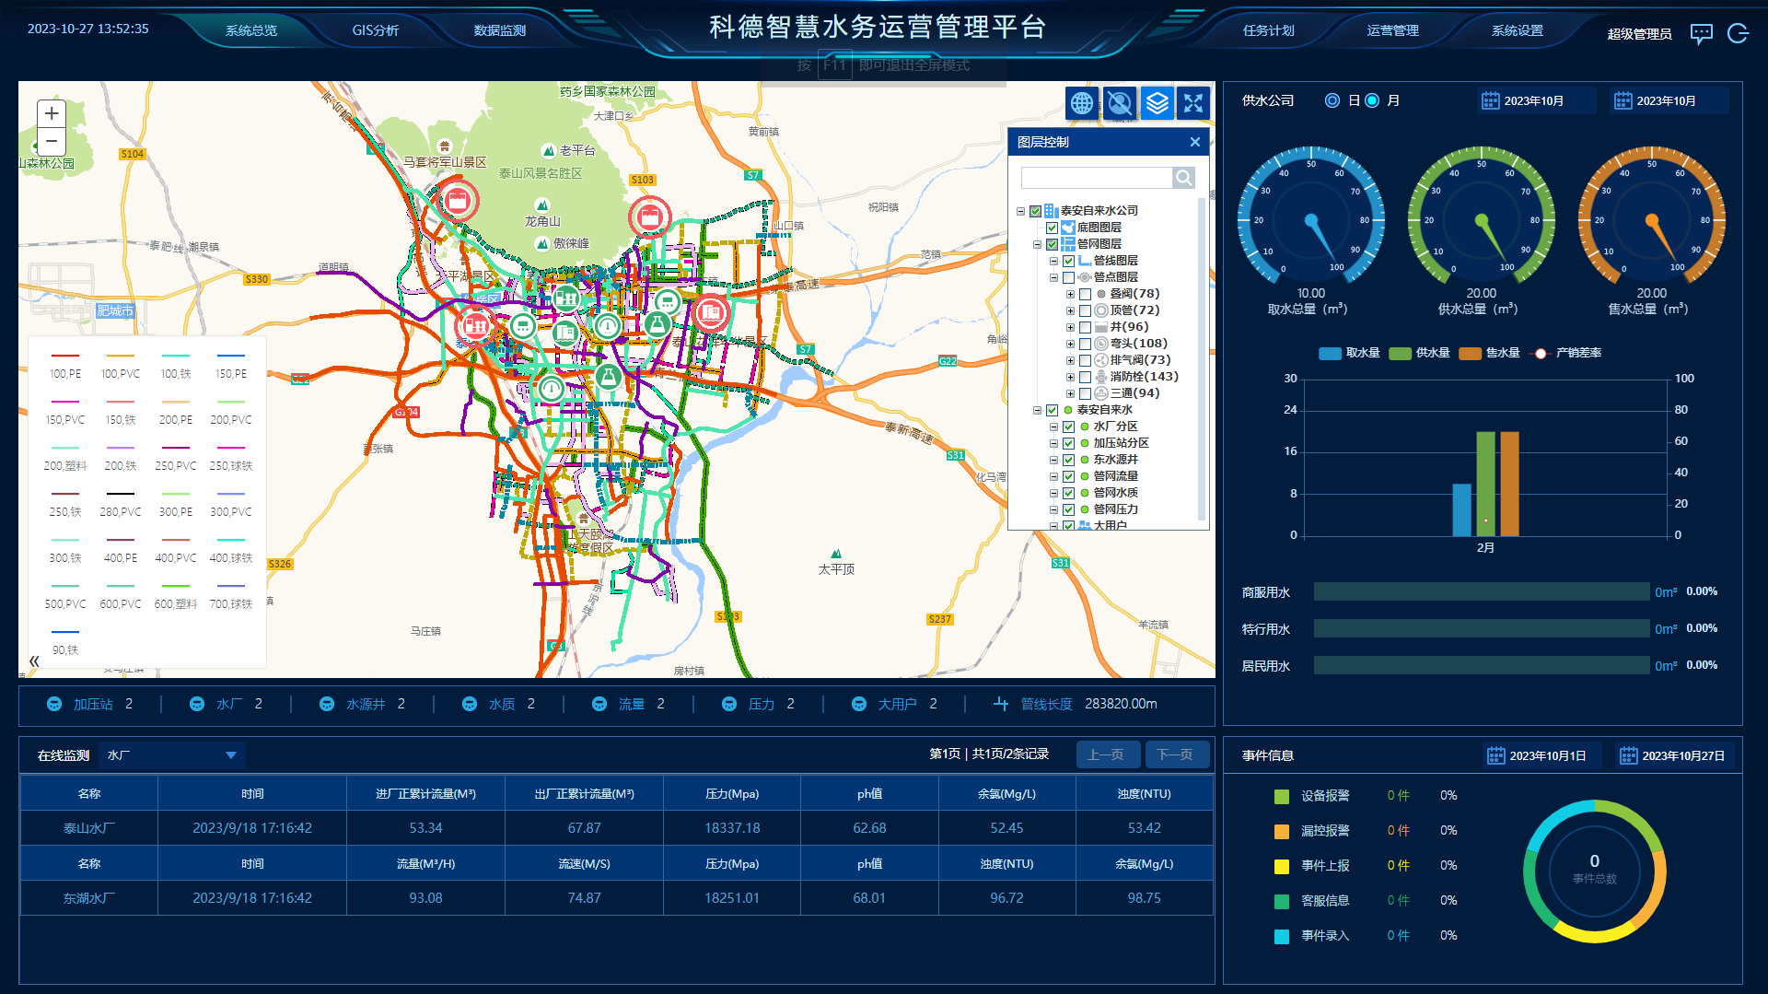The height and width of the screenshot is (994, 1768).
Task: Enable the 消防栓(143) layer checkbox
Action: point(1085,377)
